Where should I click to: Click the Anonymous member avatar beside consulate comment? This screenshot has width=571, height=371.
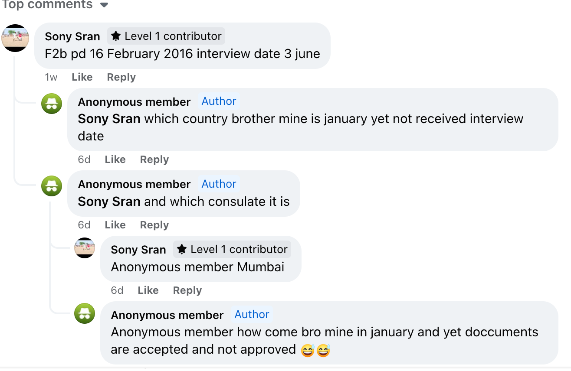(x=52, y=186)
